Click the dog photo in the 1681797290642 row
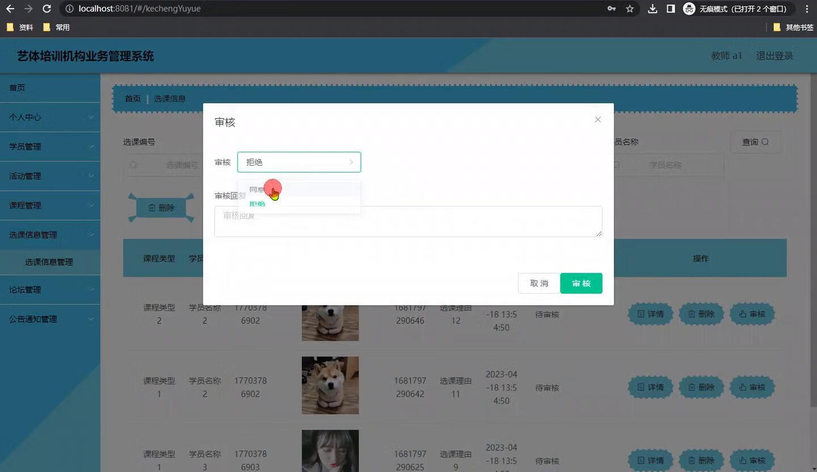The height and width of the screenshot is (472, 817). [330, 385]
